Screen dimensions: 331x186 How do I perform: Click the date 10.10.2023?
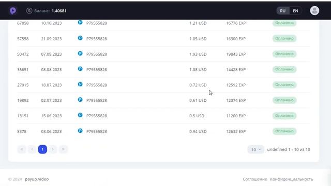pos(51,23)
